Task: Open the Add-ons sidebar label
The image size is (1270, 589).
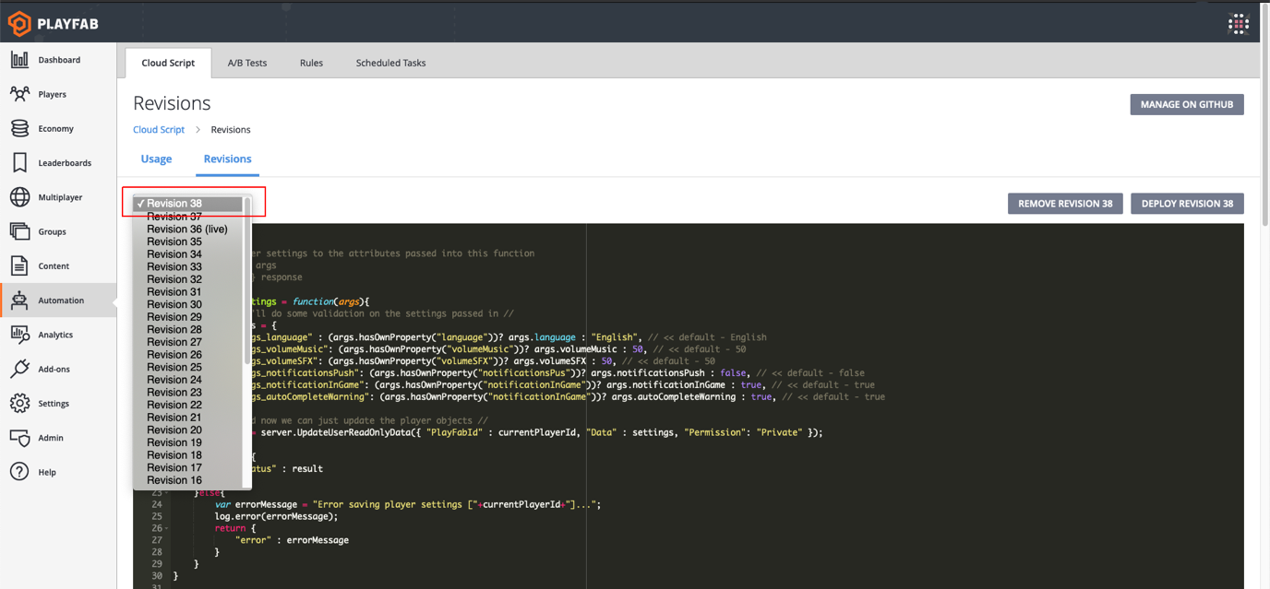Action: point(54,369)
